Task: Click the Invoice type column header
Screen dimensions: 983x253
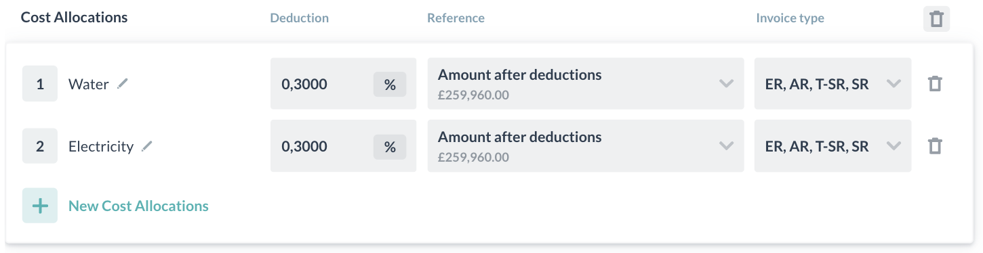Action: click(x=790, y=18)
